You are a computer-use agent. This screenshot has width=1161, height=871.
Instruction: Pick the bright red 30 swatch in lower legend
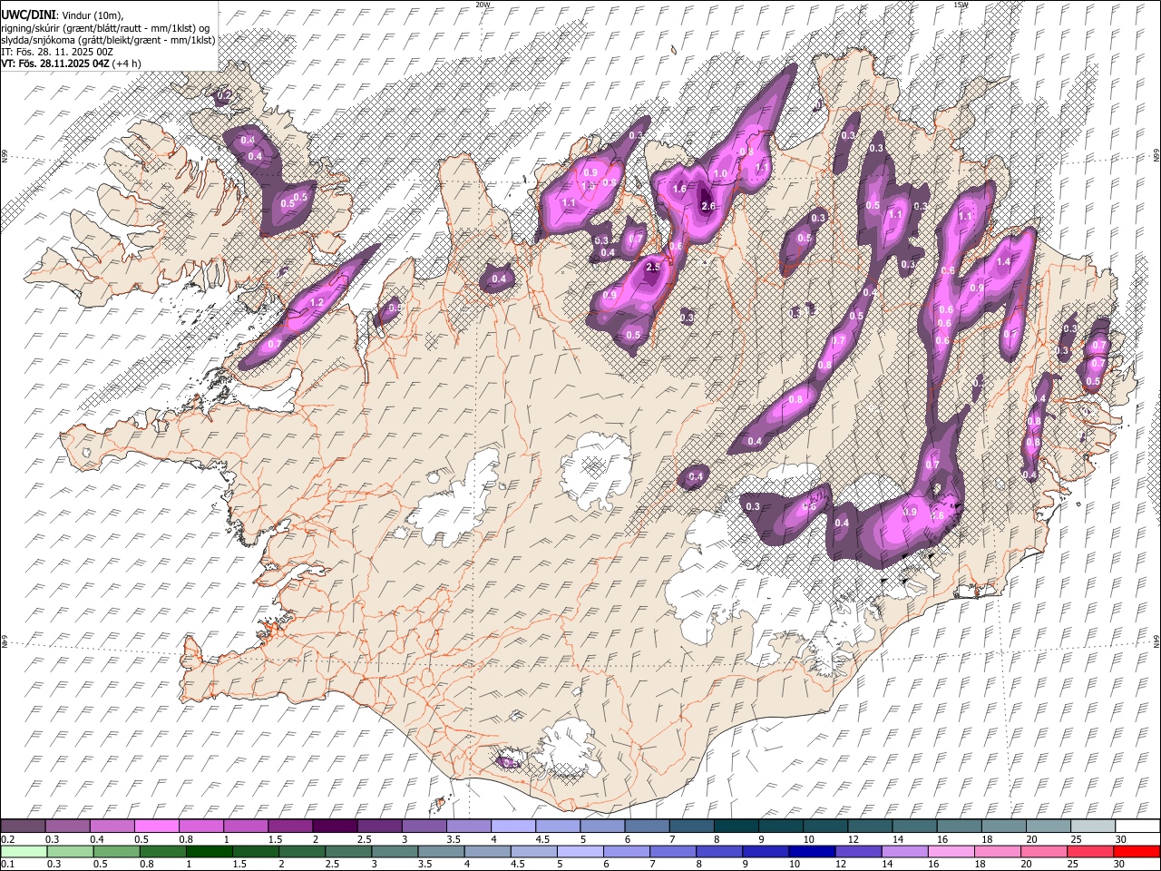coord(1136,851)
